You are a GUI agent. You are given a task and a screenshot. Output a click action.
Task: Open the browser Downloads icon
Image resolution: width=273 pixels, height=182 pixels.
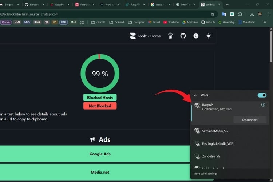[x=252, y=14]
